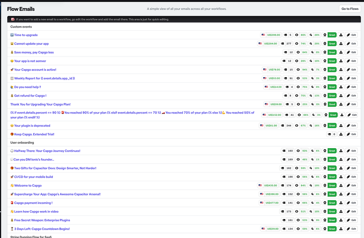This screenshot has width=364, height=238.
Task: Click US flag icon in the '3 Days Left' row
Action: pos(263,229)
